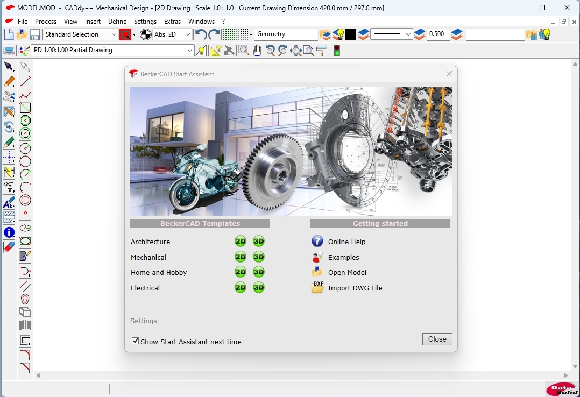
Task: Open the Partial Drawing dropdown
Action: [x=113, y=51]
